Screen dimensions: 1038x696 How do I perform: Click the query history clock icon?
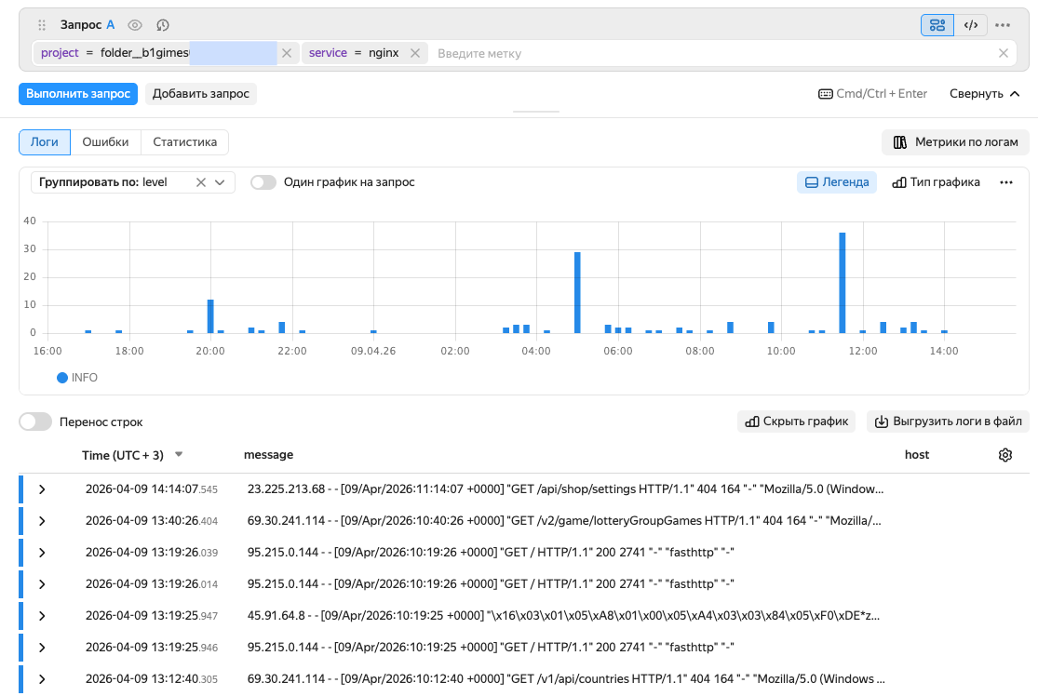(x=163, y=25)
